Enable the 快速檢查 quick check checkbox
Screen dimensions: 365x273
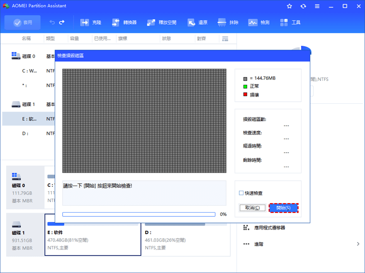(x=241, y=193)
